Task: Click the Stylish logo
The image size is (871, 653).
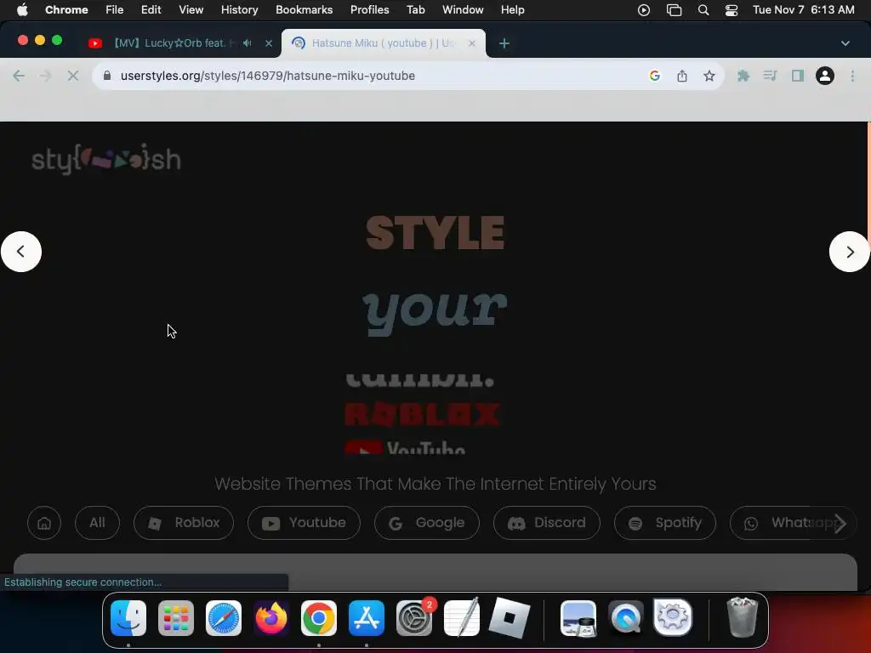Action: [106, 159]
